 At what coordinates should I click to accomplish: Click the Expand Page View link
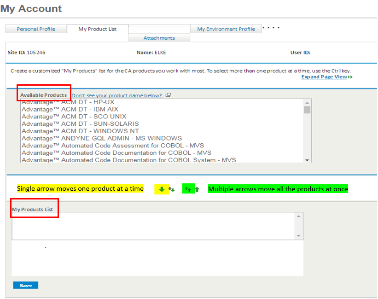click(324, 76)
